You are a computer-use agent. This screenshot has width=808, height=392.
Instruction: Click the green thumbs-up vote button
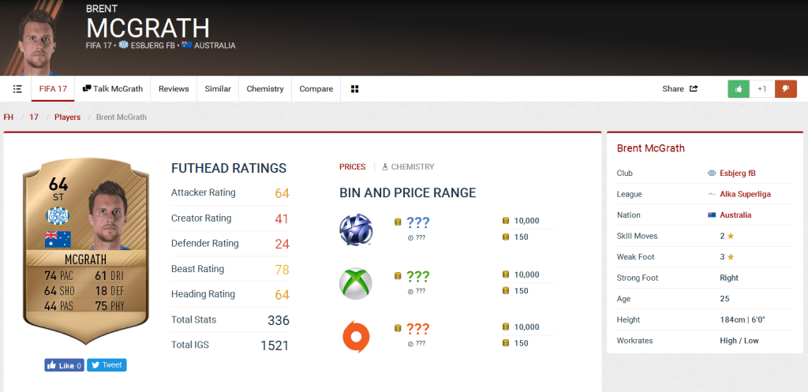[739, 89]
